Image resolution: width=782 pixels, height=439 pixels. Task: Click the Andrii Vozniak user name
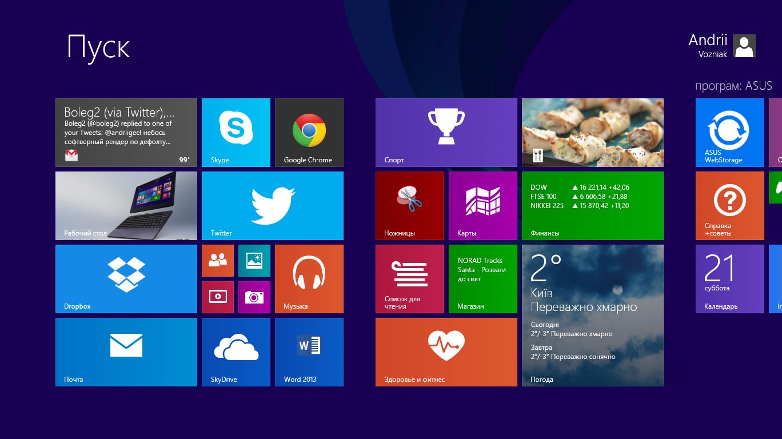(x=708, y=46)
